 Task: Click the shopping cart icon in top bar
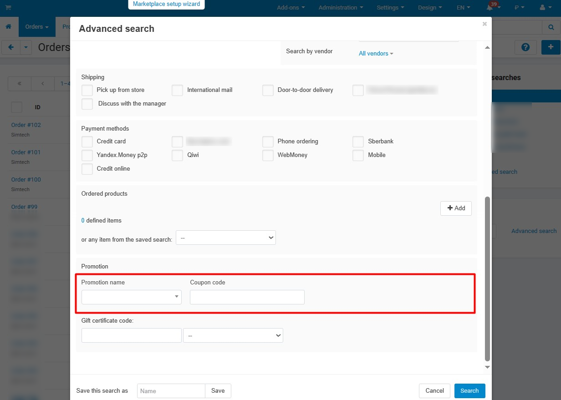pos(8,8)
